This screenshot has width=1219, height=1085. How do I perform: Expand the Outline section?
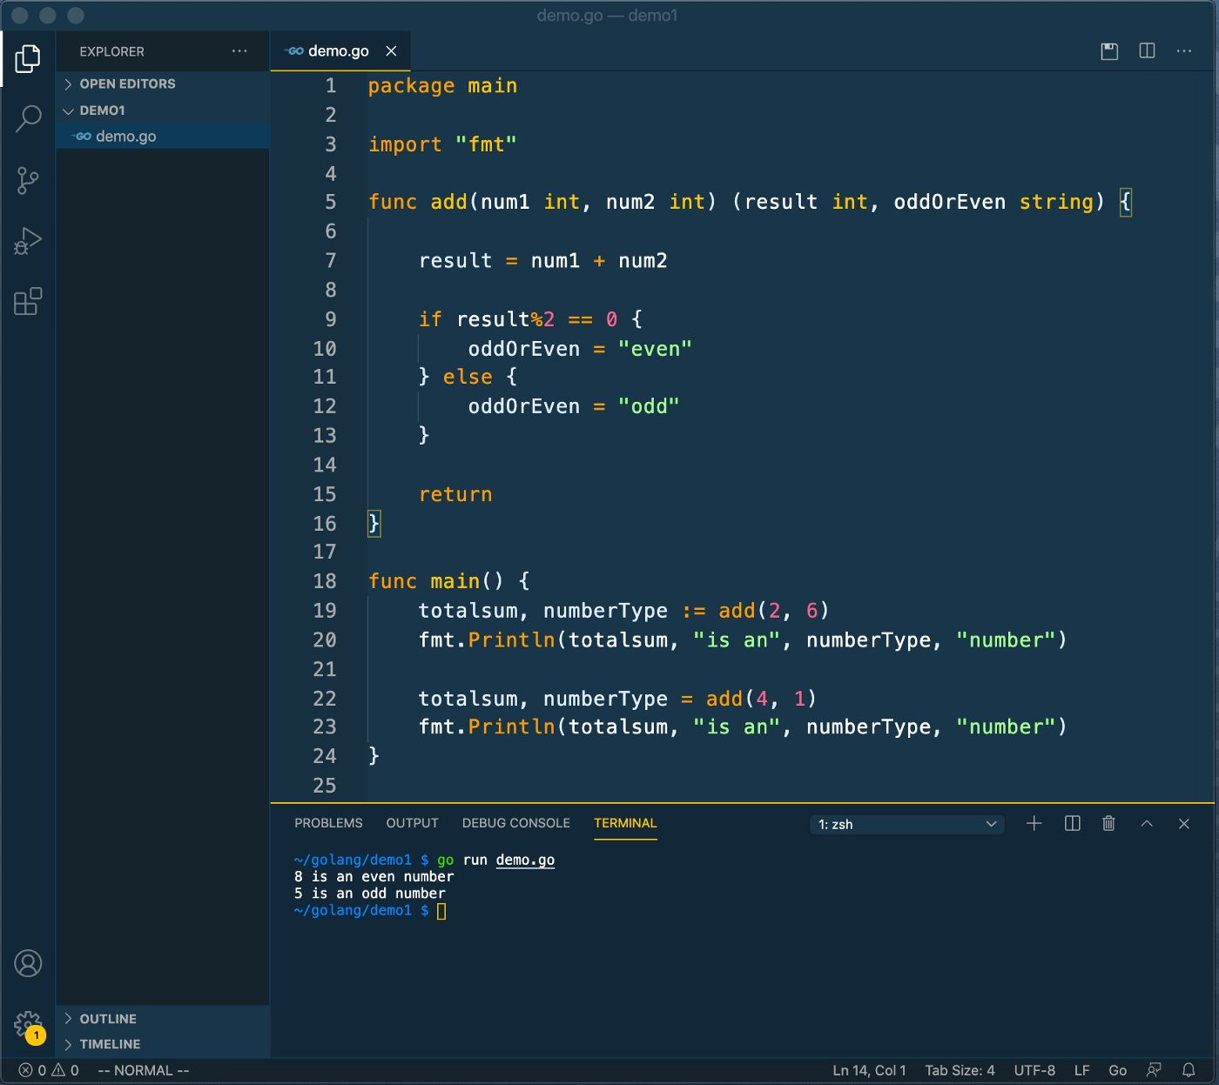163,1019
